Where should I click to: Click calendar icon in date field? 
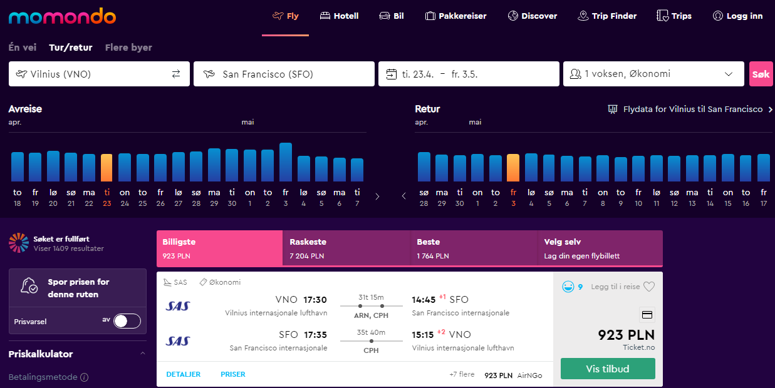392,74
